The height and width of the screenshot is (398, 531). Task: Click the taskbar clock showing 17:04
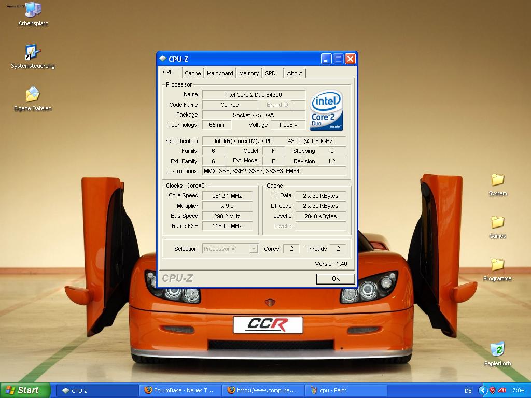tap(517, 391)
